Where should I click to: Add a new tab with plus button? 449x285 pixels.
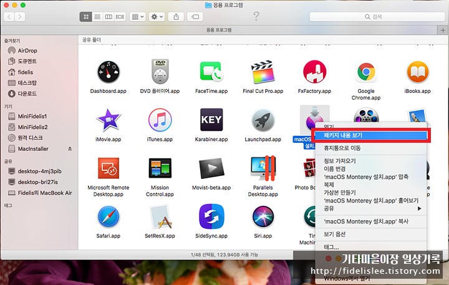tap(443, 30)
